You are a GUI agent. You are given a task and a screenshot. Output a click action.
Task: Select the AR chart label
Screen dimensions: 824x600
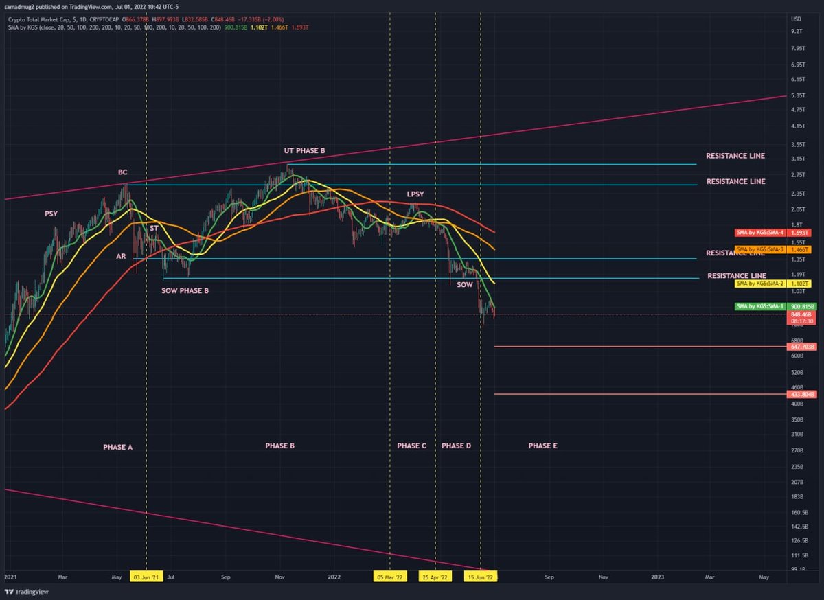click(122, 256)
